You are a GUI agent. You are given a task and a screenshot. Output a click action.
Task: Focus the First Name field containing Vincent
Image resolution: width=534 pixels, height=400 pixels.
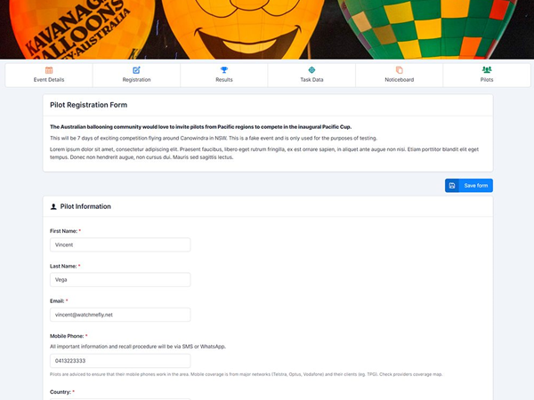pyautogui.click(x=120, y=245)
